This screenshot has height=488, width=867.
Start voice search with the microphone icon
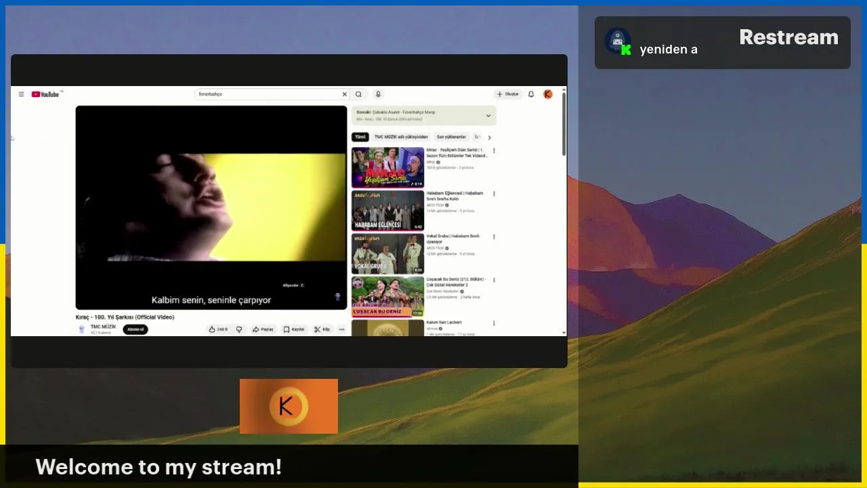(378, 94)
